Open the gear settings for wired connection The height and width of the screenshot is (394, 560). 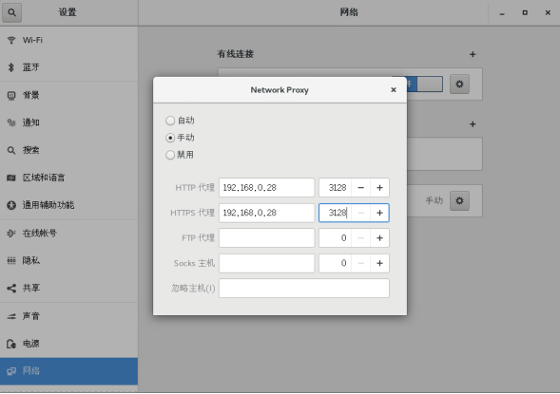459,84
